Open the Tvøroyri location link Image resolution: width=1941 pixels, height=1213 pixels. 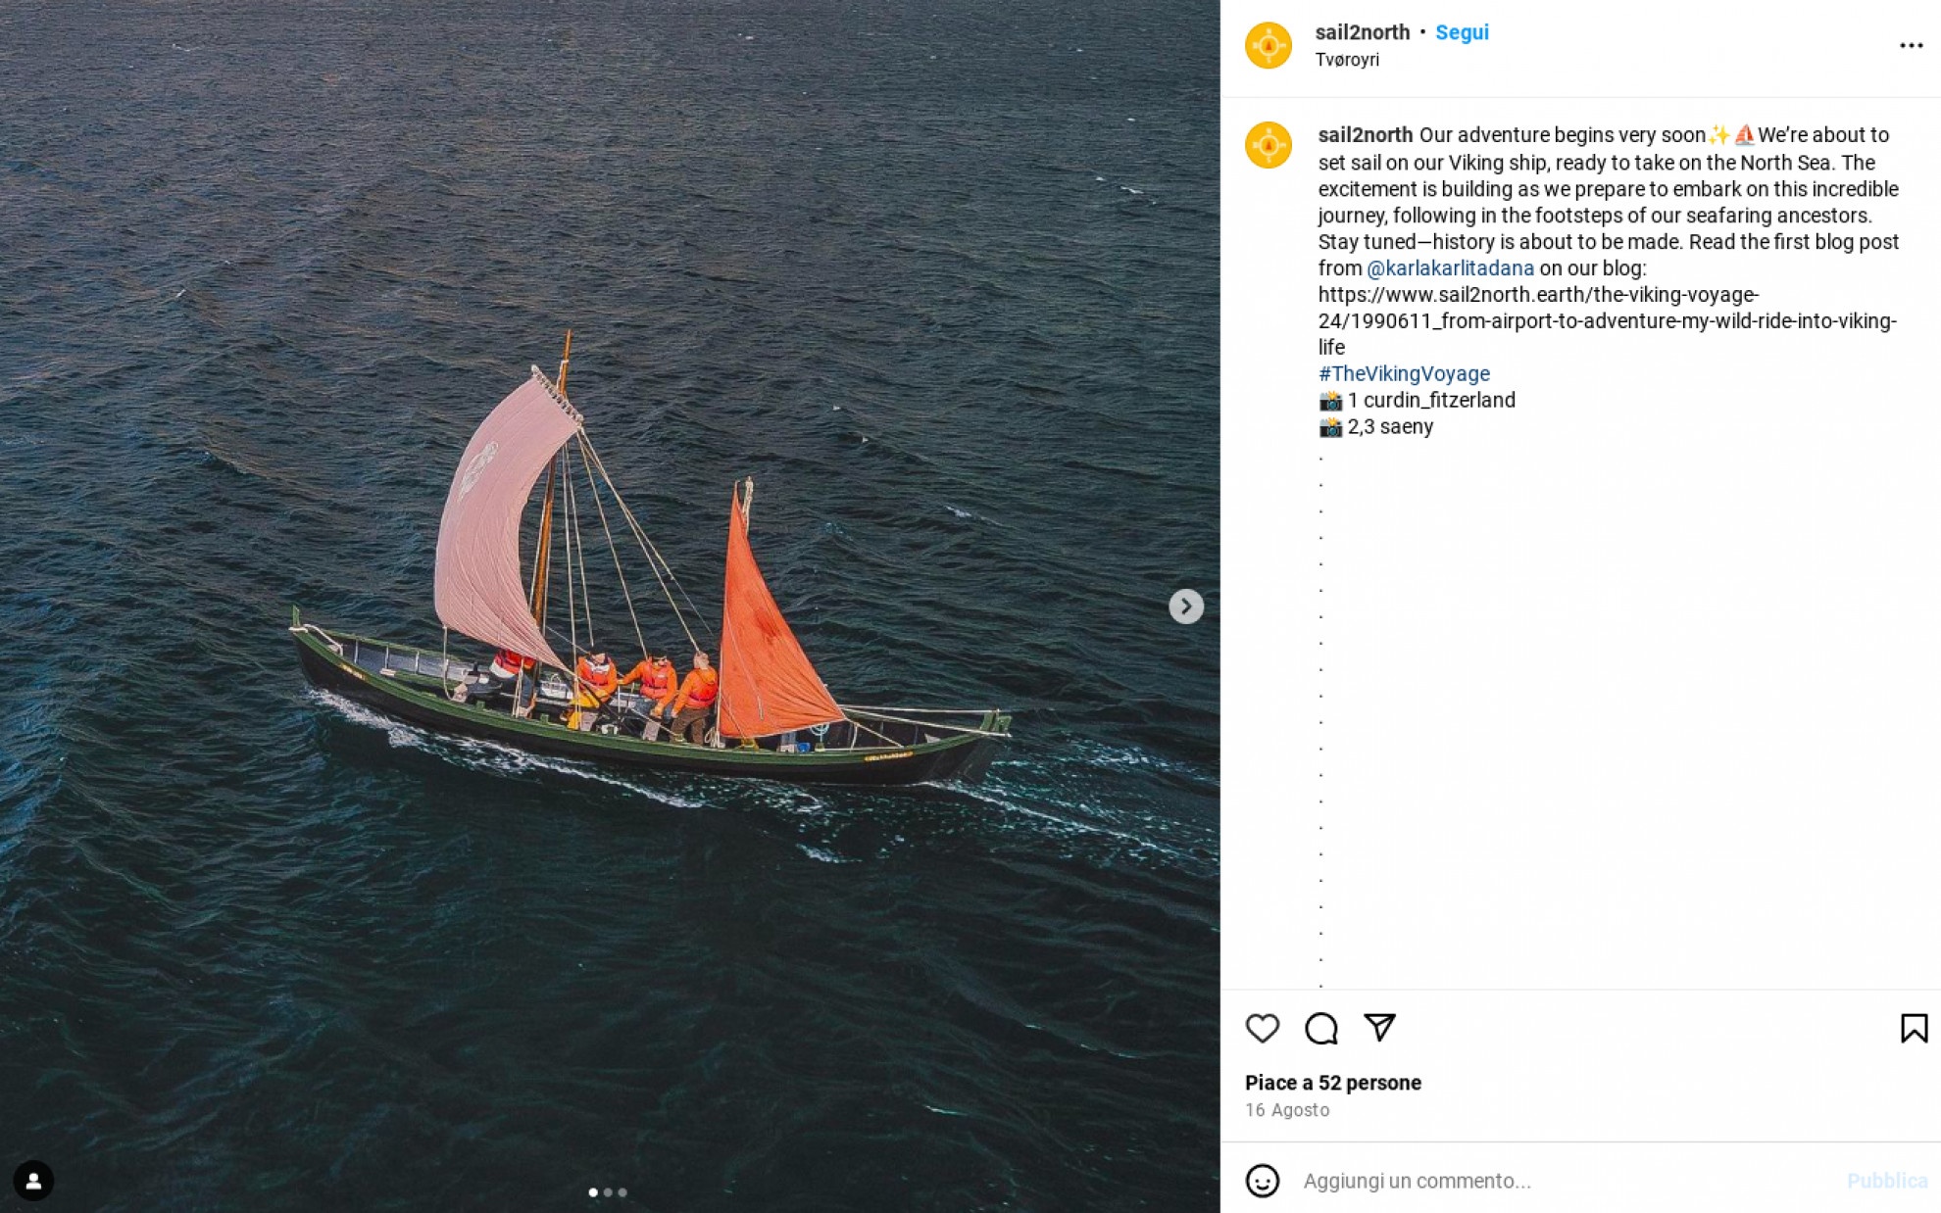pos(1347,60)
